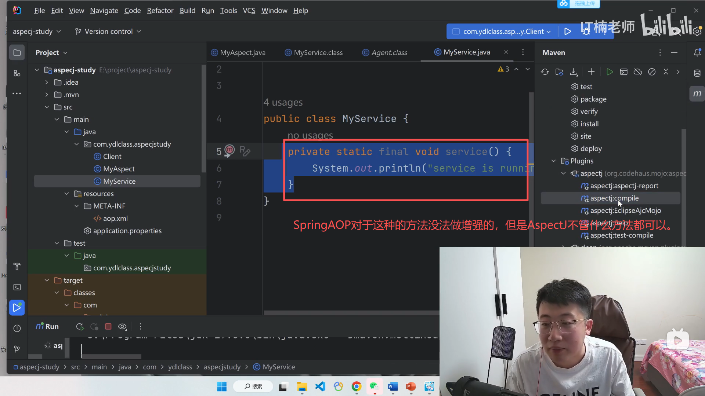This screenshot has width=705, height=396.
Task: Run selected Maven goal
Action: click(x=610, y=72)
